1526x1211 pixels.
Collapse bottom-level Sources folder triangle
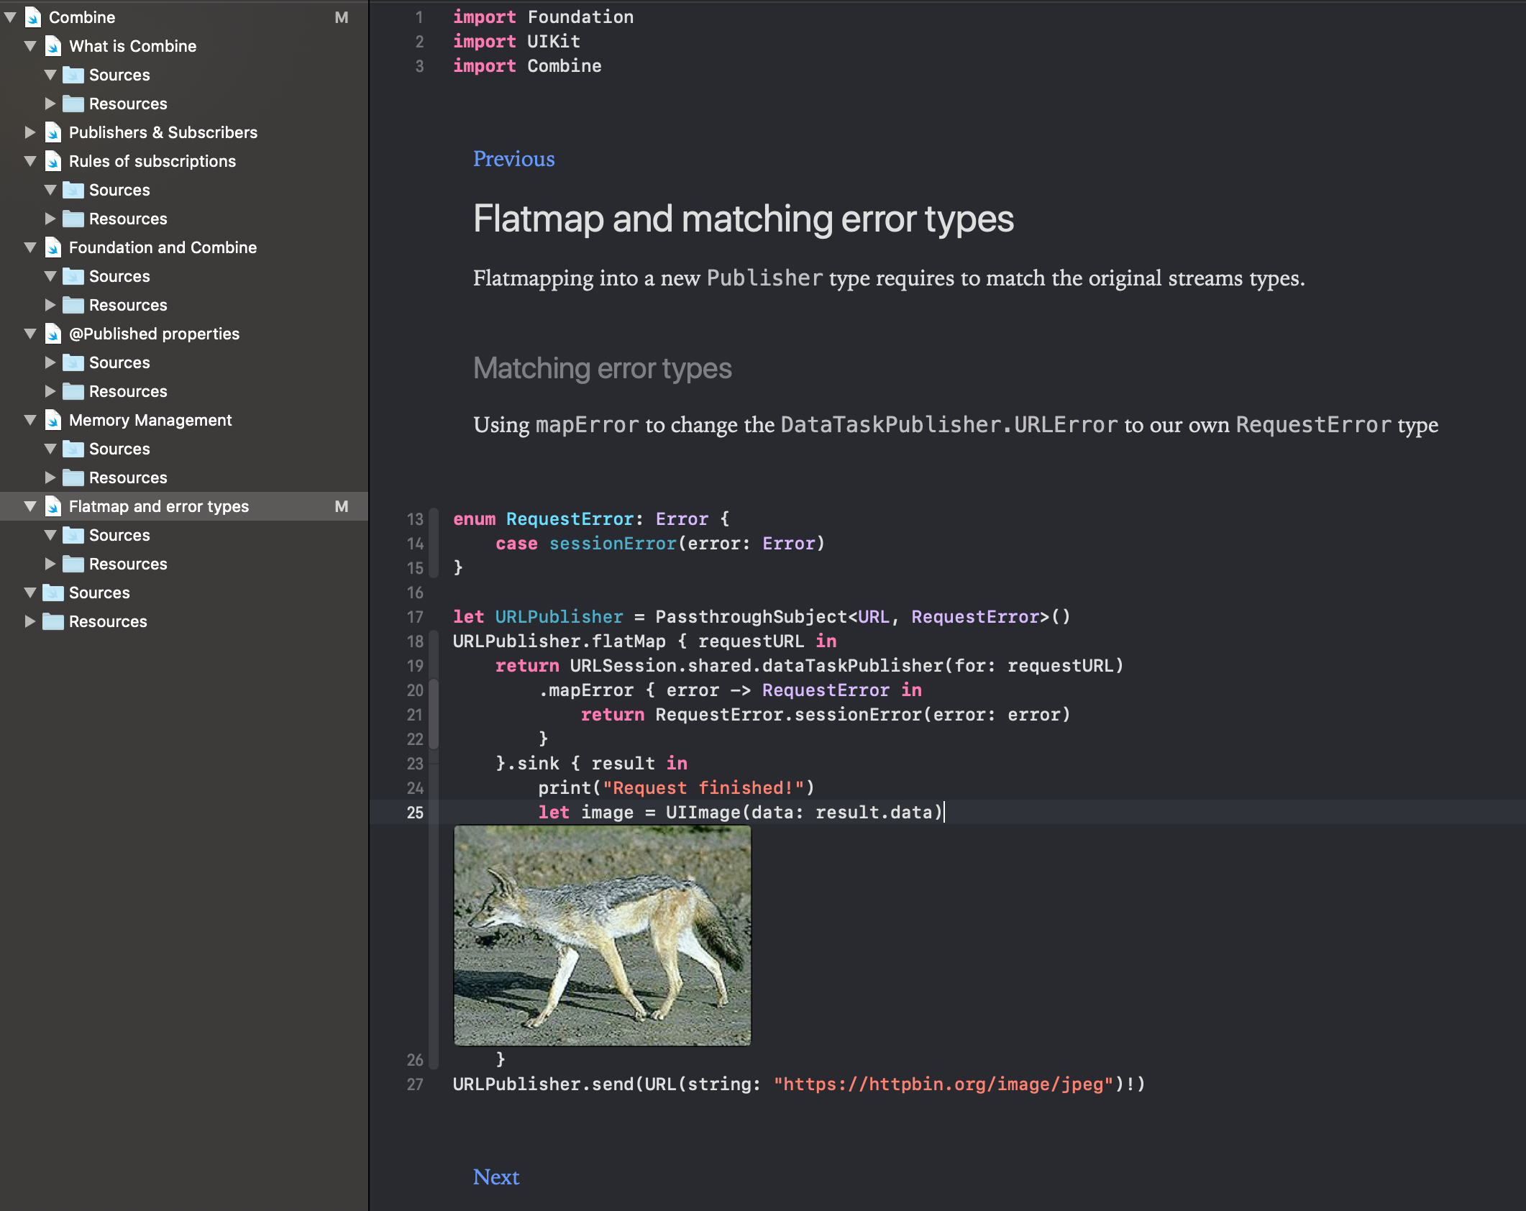[29, 593]
